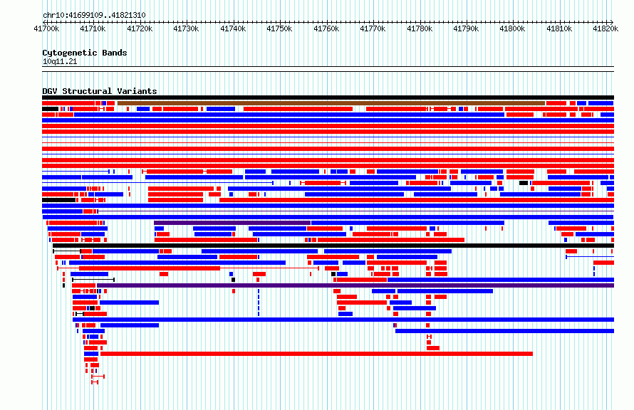Click the short purple variant near 41730k–41750k
Screen dimensions: 634x410
click(232, 223)
